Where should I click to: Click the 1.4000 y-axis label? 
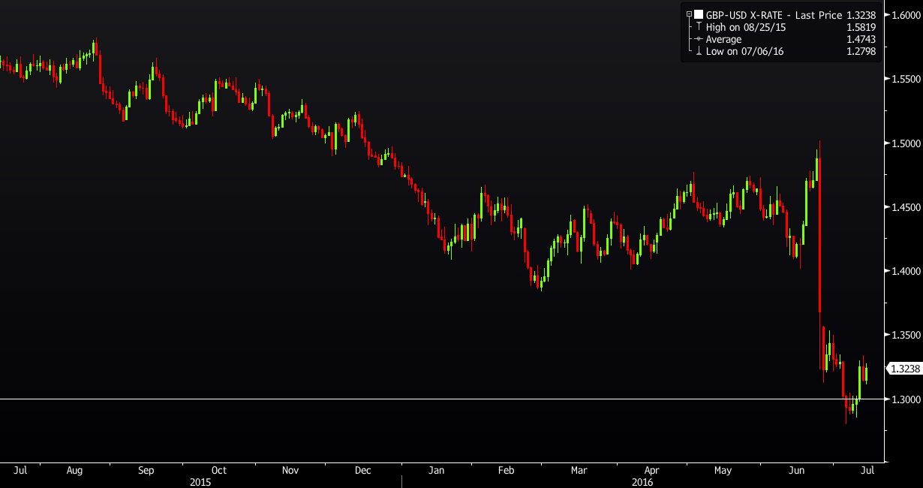[x=905, y=271]
